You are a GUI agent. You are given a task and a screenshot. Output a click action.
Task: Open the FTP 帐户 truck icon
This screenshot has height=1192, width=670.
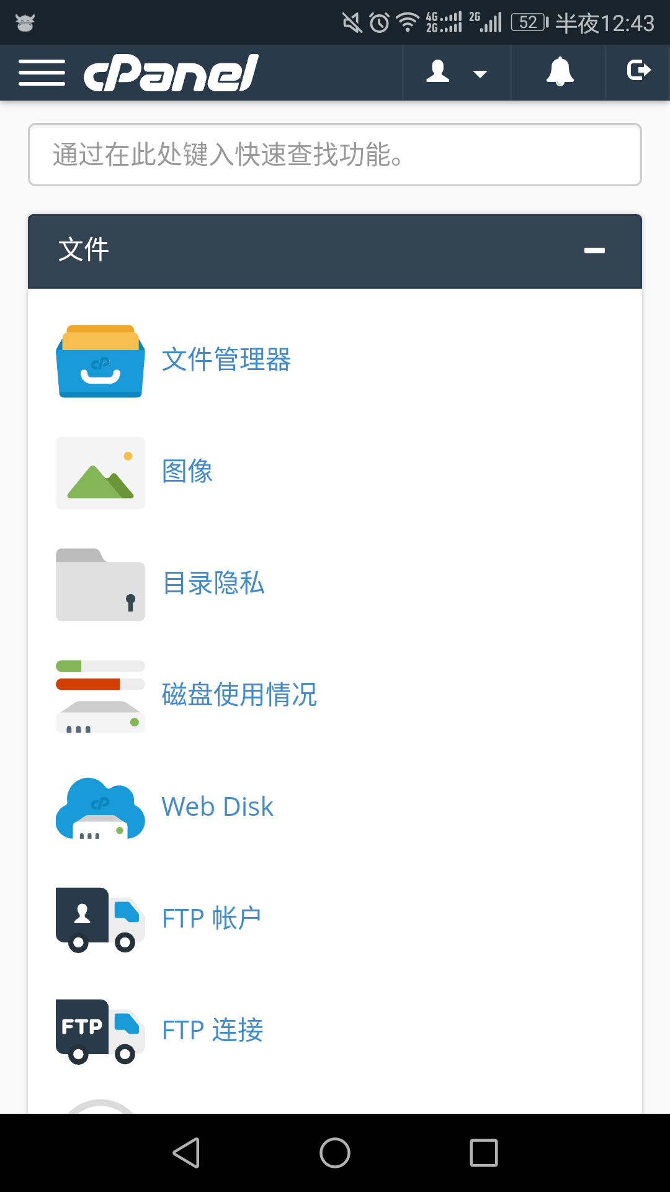pyautogui.click(x=100, y=920)
